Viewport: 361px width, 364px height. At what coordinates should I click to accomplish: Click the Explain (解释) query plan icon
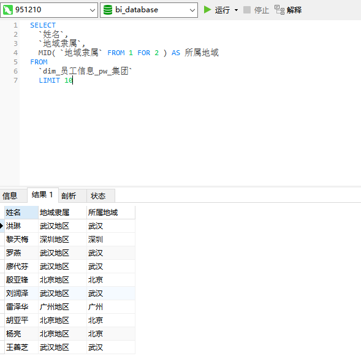tap(279, 10)
